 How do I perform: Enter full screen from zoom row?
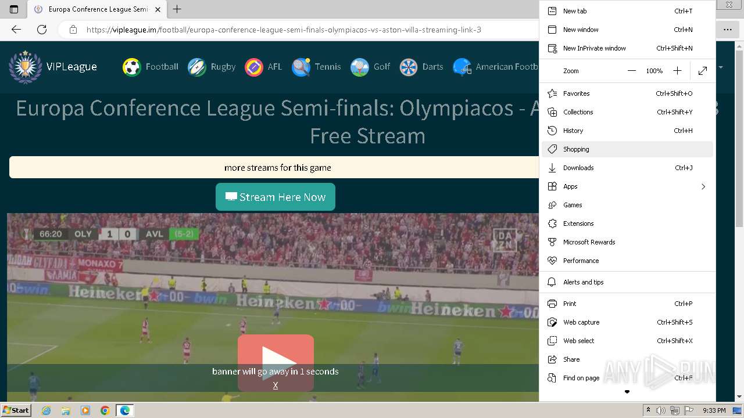pos(703,71)
